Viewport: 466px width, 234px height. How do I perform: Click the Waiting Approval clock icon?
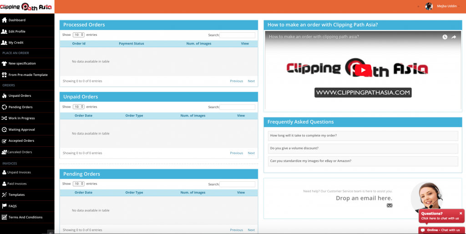click(4, 129)
